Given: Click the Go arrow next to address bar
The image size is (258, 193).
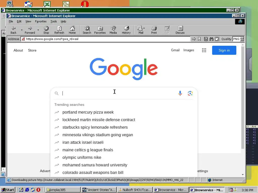Looking at the screenshot, I should pos(194,39).
